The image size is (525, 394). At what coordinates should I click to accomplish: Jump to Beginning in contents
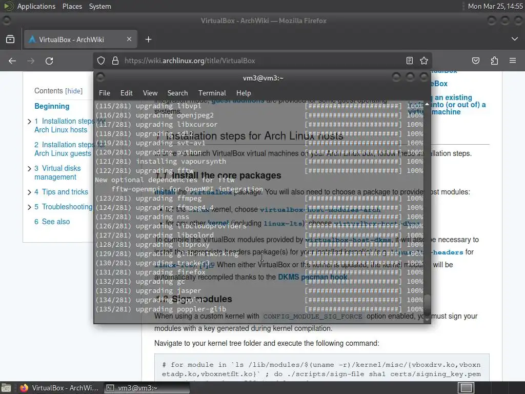[52, 106]
